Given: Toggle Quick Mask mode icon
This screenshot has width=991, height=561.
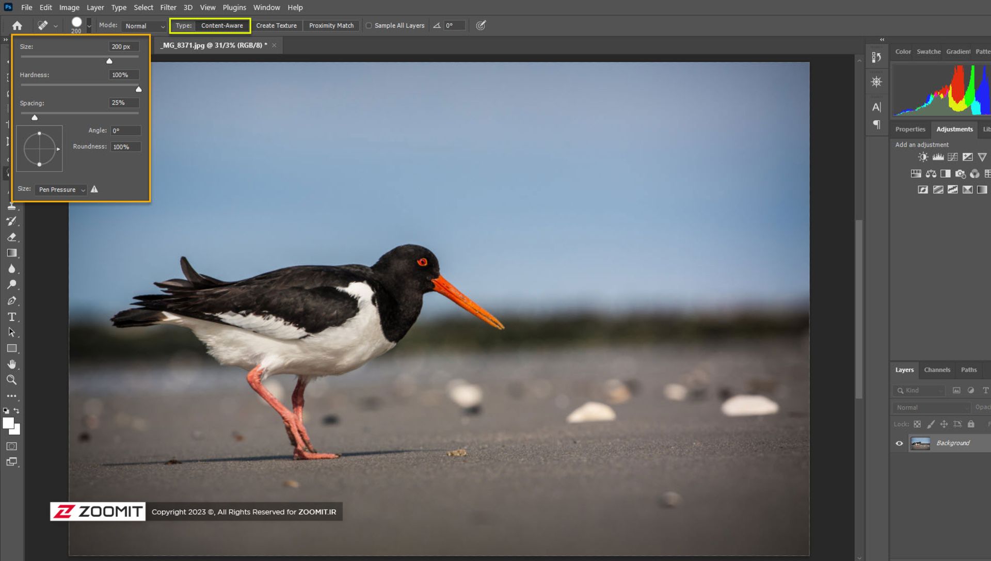Looking at the screenshot, I should coord(11,446).
